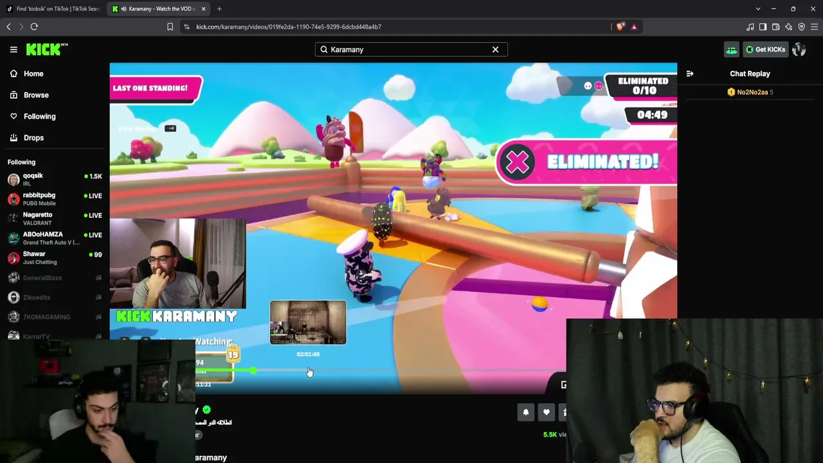Click the seek preview thumbnail
The height and width of the screenshot is (463, 823).
click(x=308, y=322)
